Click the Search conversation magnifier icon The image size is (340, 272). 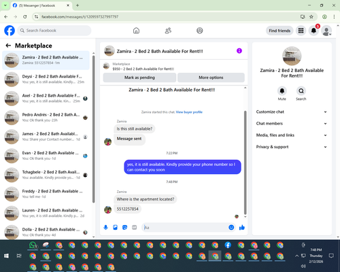point(301,91)
